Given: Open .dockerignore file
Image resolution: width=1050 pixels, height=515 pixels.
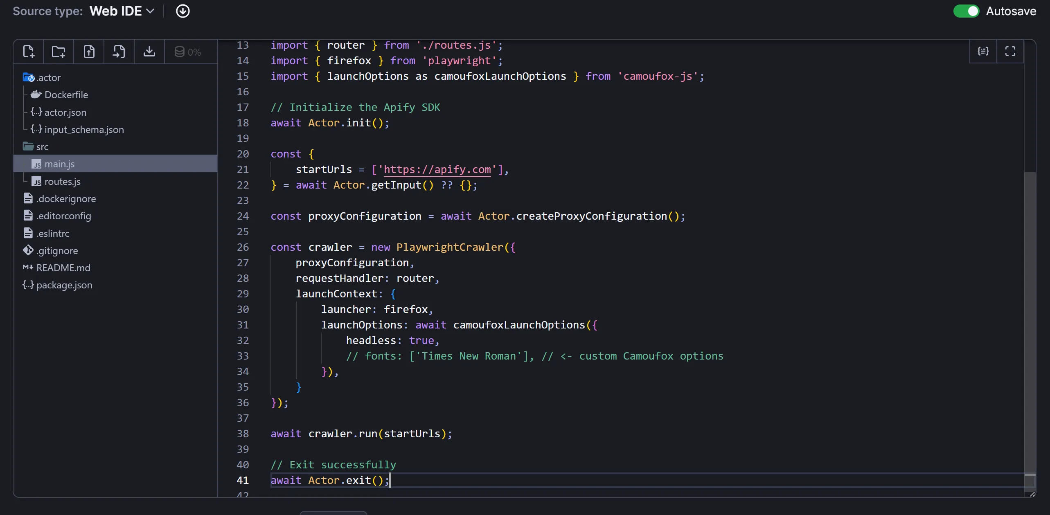Looking at the screenshot, I should click(x=59, y=198).
